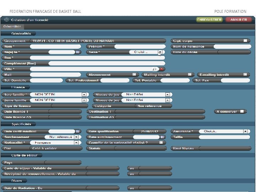Click the Date licence AS field
256x192 pixels.
coord(65,117)
